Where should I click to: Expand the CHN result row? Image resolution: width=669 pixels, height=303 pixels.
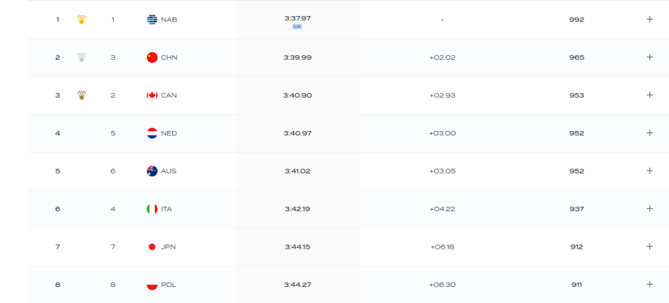[649, 57]
